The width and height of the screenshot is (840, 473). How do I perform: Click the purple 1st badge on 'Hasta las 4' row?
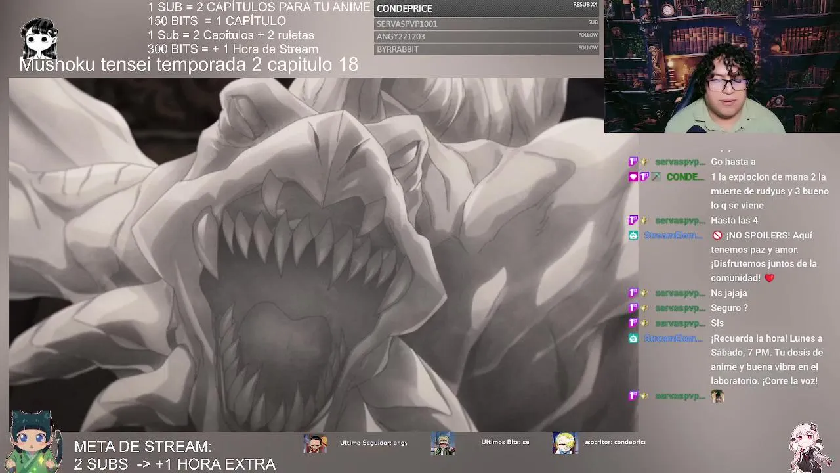[633, 220]
